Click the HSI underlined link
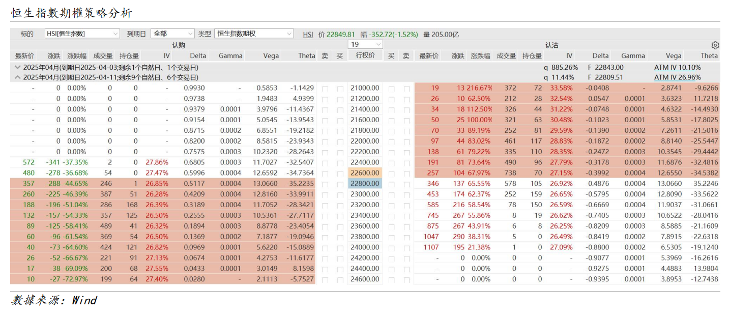Screen dimensions: 729x313 [x=308, y=35]
